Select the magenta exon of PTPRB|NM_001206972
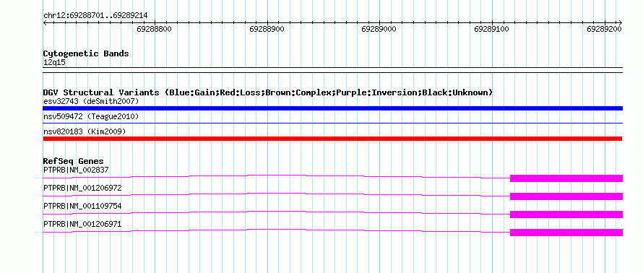The height and width of the screenshot is (273, 643). [x=566, y=196]
